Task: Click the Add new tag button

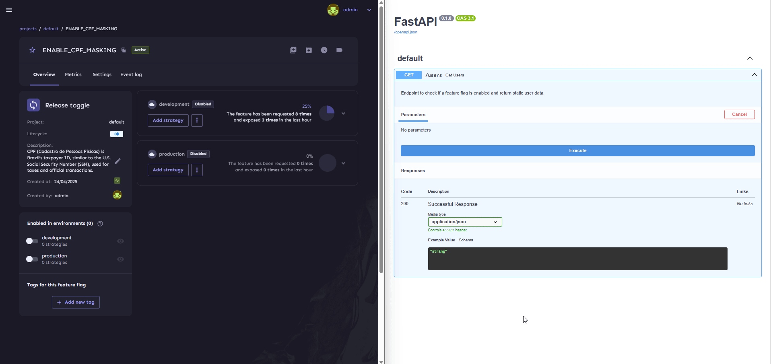Action: point(76,302)
